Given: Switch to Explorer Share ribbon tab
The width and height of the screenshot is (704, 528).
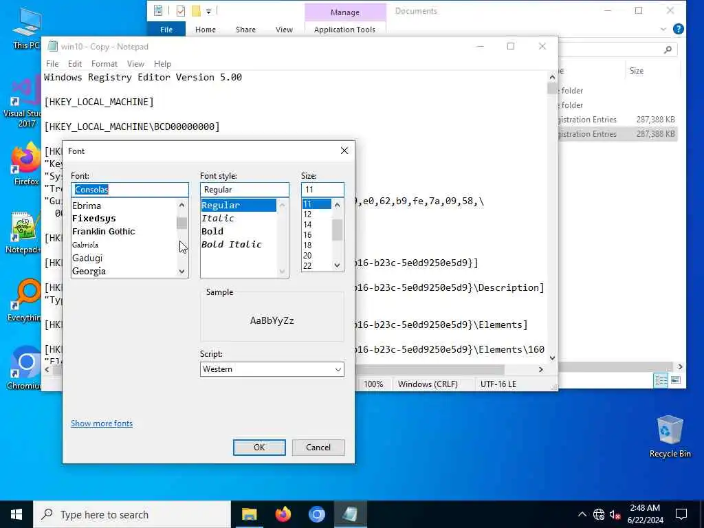Looking at the screenshot, I should pos(245,29).
